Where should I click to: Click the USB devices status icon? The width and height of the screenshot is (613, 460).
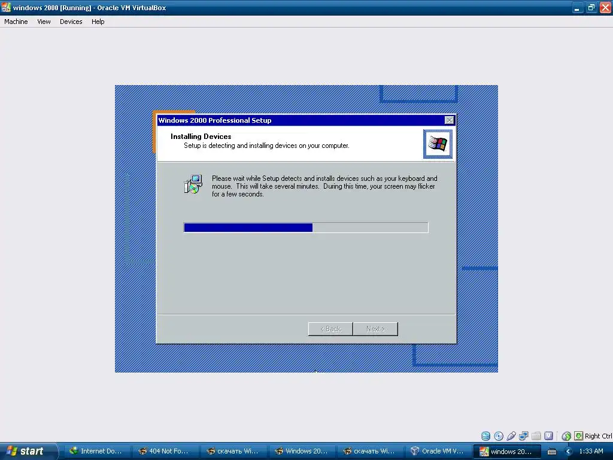(x=511, y=436)
